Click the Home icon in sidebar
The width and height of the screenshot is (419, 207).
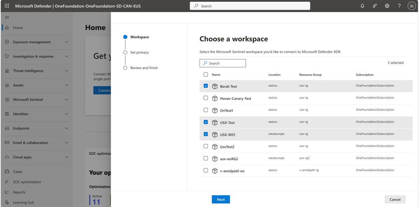7,28
